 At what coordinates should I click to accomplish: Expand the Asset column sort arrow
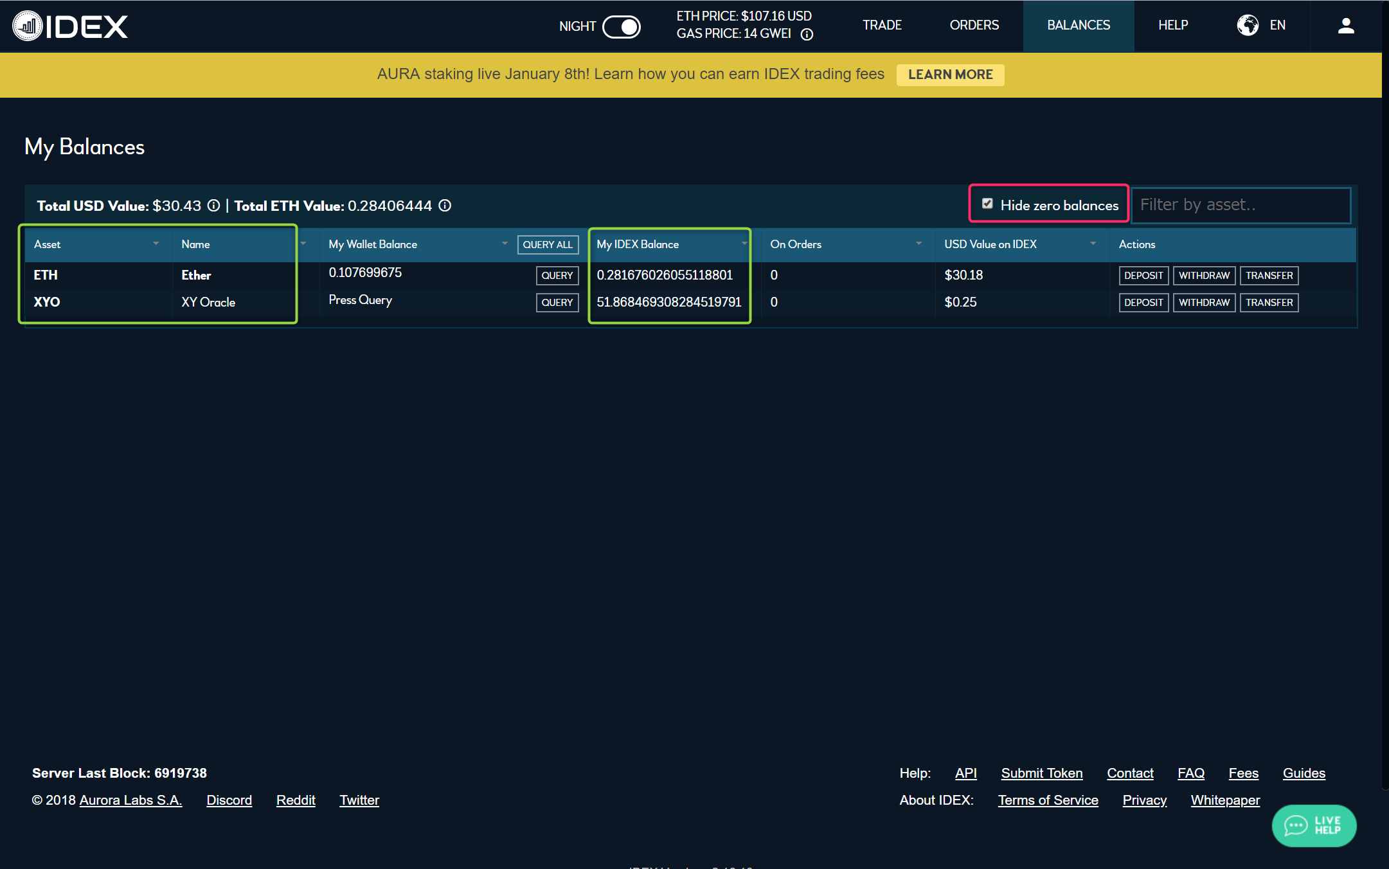[x=156, y=244]
